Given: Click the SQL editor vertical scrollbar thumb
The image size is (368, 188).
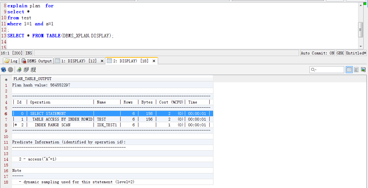Looking at the screenshot, I should pyautogui.click(x=360, y=30).
